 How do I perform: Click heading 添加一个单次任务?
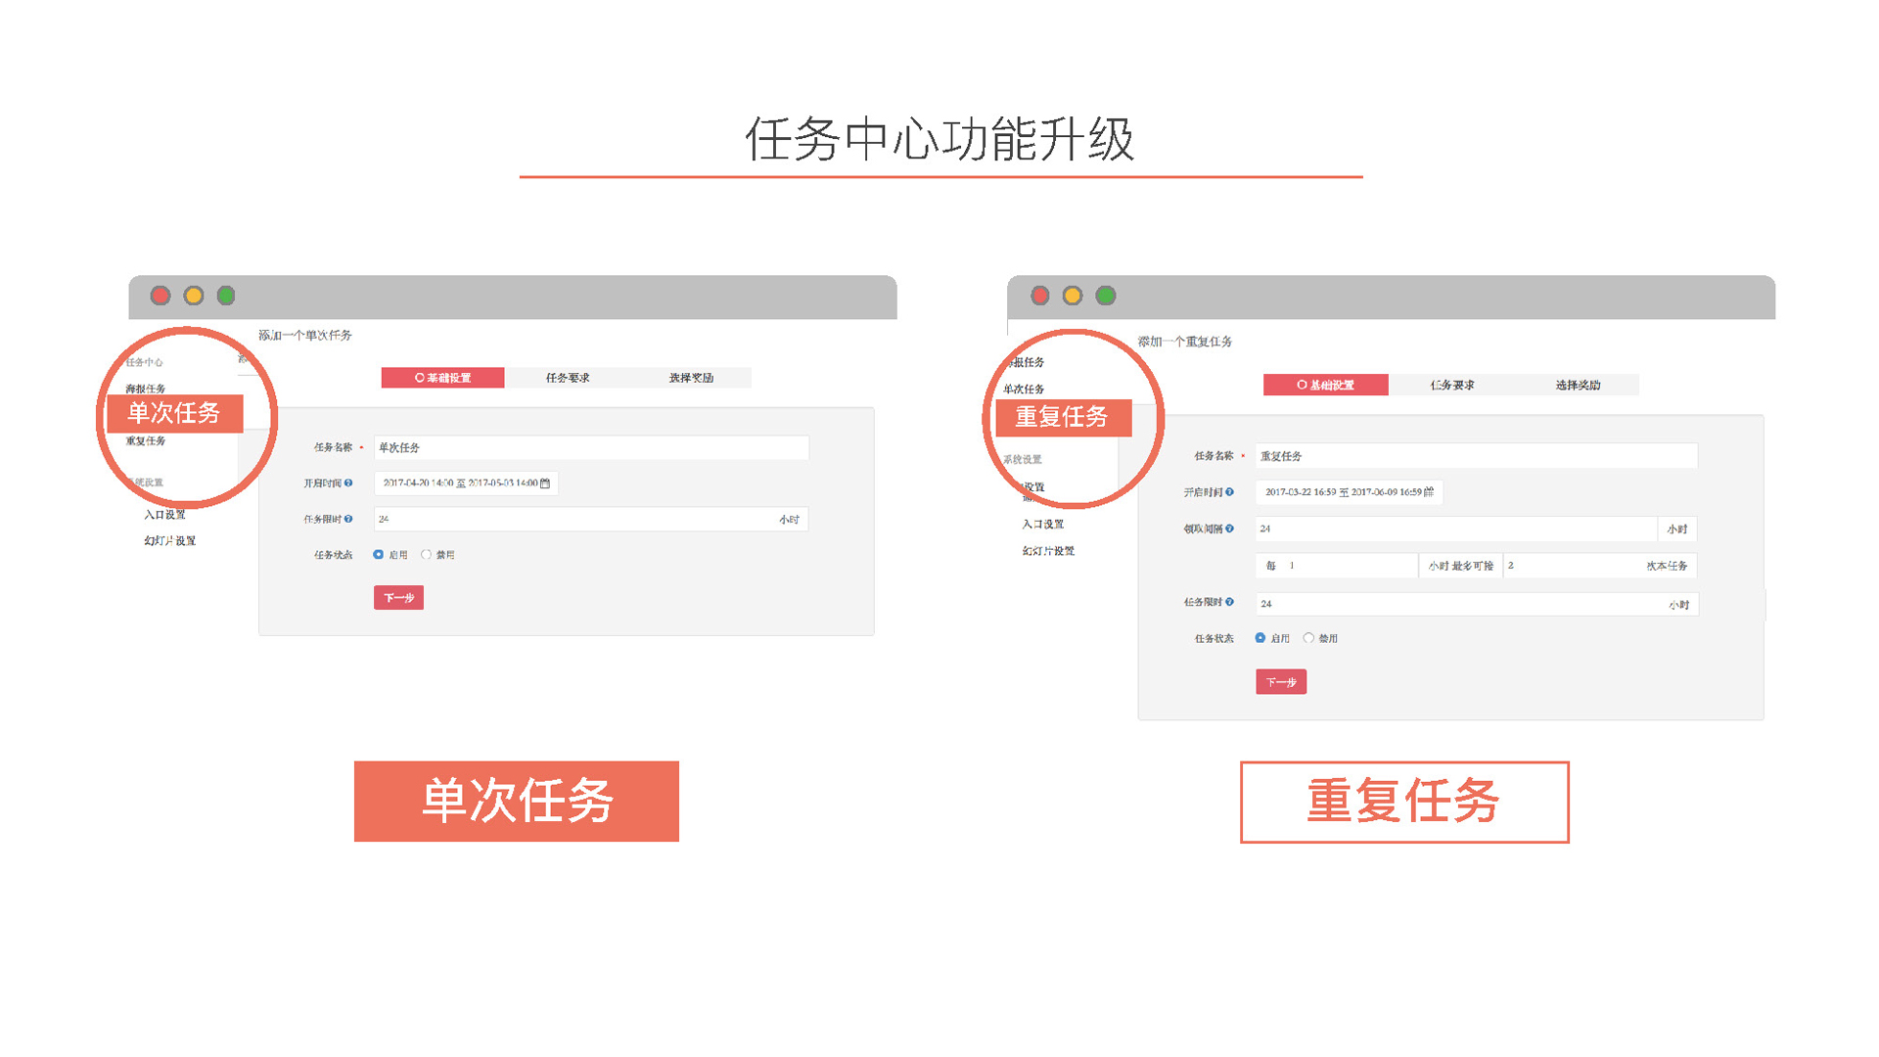point(305,336)
